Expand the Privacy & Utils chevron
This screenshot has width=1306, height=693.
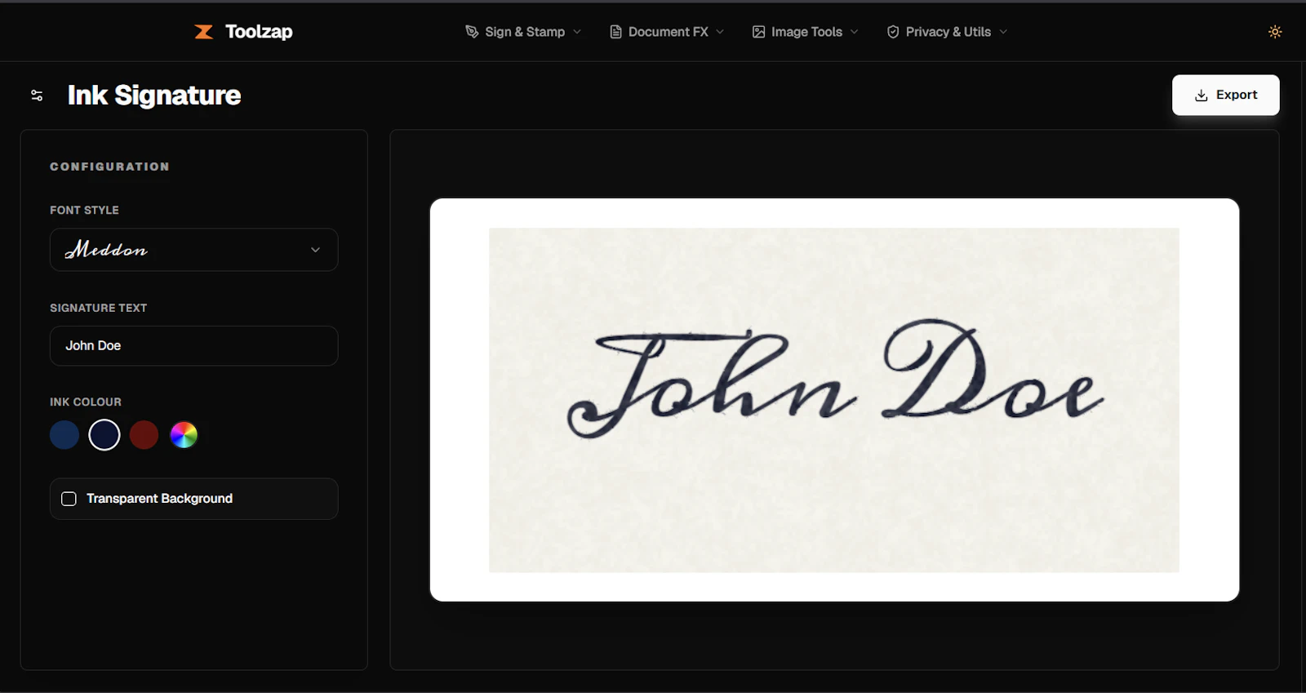click(1003, 32)
